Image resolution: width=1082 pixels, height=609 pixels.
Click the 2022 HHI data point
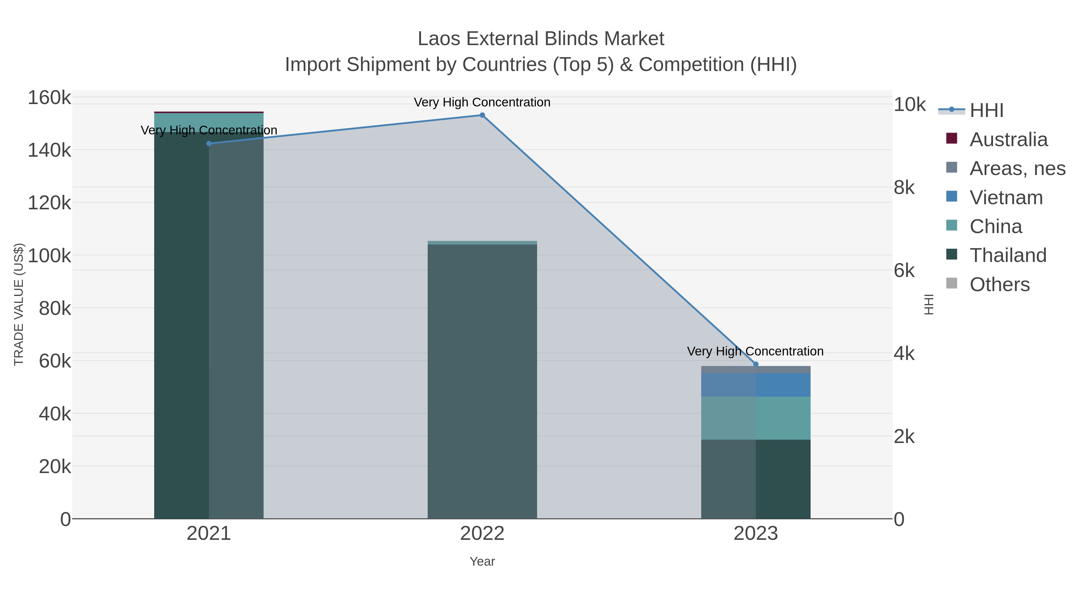coord(482,115)
